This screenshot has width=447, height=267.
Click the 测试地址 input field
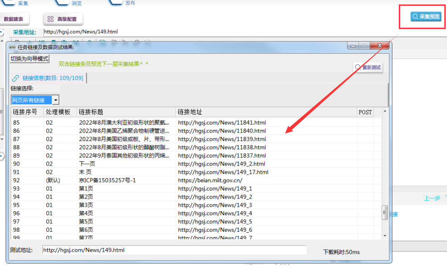click(174, 250)
